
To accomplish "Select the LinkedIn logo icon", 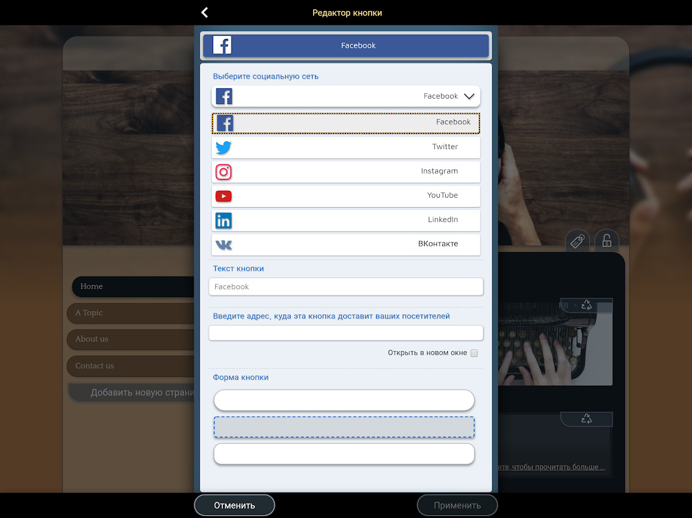I will (x=224, y=220).
